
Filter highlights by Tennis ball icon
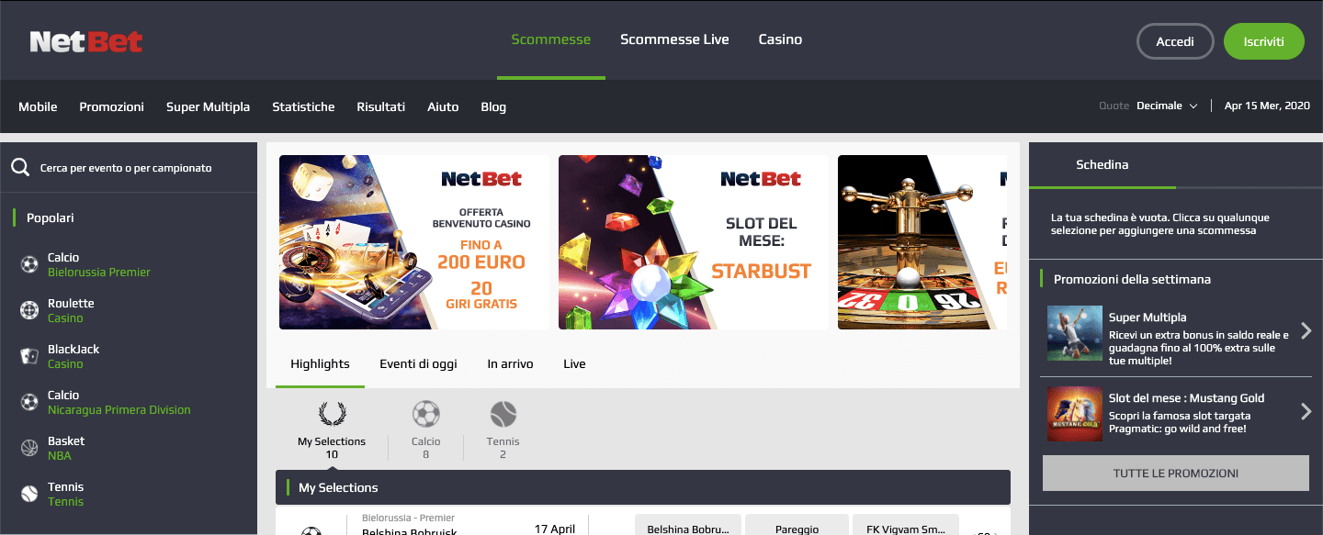[x=503, y=415]
